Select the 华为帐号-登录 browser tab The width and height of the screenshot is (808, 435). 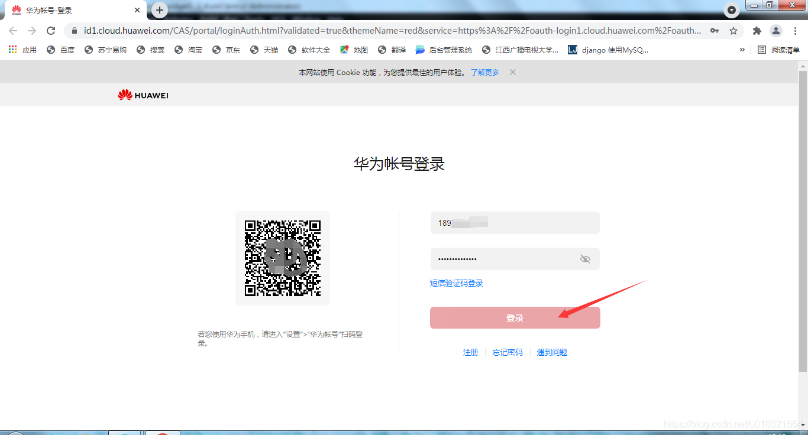click(x=76, y=10)
